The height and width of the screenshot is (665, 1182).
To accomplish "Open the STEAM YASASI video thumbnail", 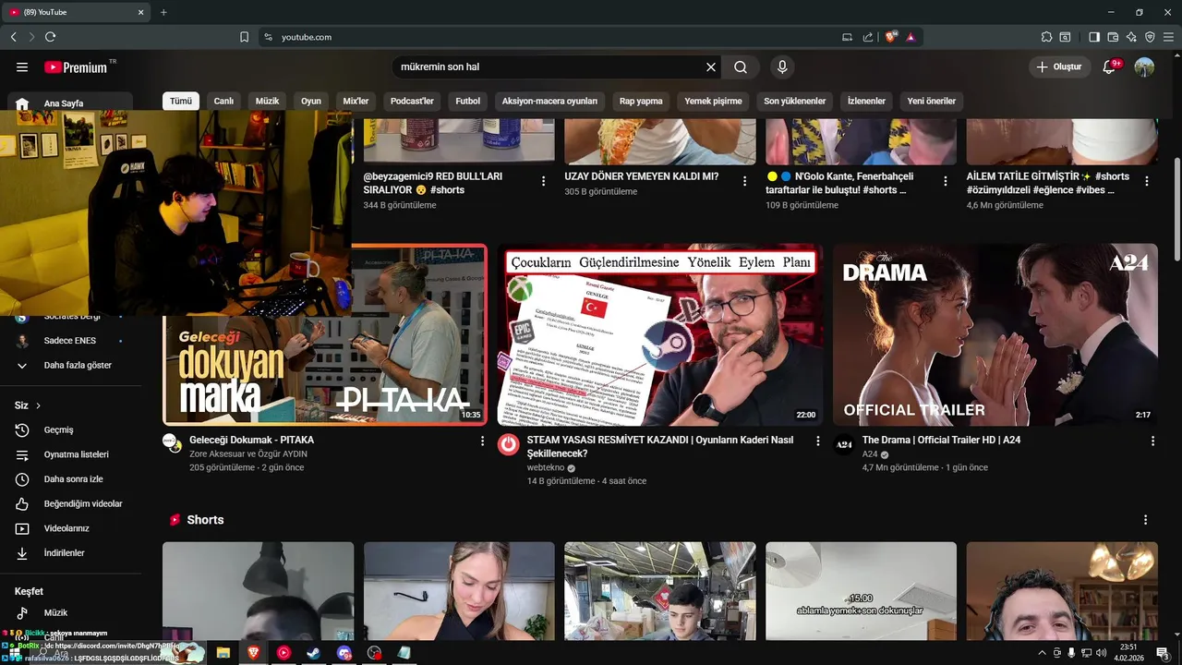I will 659,334.
